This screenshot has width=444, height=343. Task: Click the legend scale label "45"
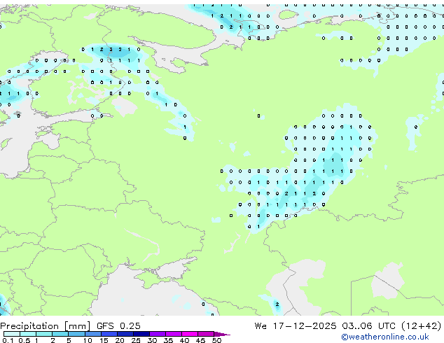(x=200, y=340)
